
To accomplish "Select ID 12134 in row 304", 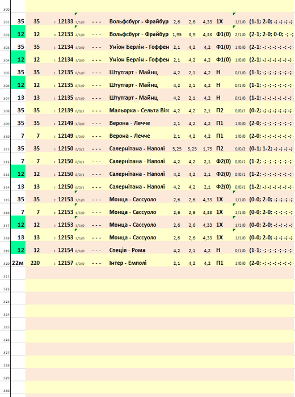I will [66, 60].
